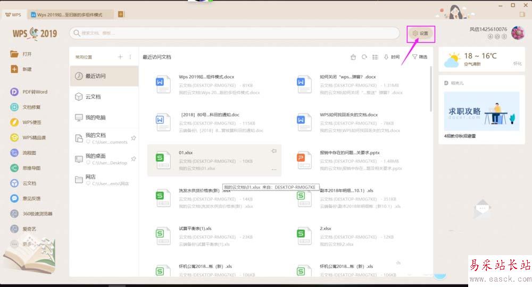Open the 筛选 filter dropdown
Image resolution: width=532 pixels, height=287 pixels.
point(420,57)
